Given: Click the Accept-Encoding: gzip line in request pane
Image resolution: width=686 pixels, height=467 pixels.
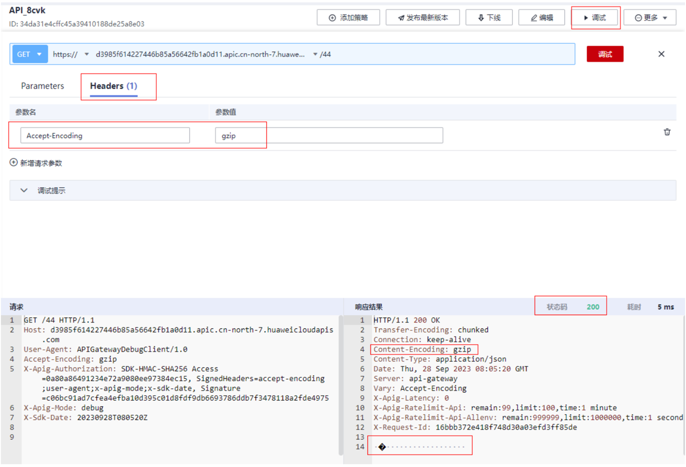Looking at the screenshot, I should 70,359.
